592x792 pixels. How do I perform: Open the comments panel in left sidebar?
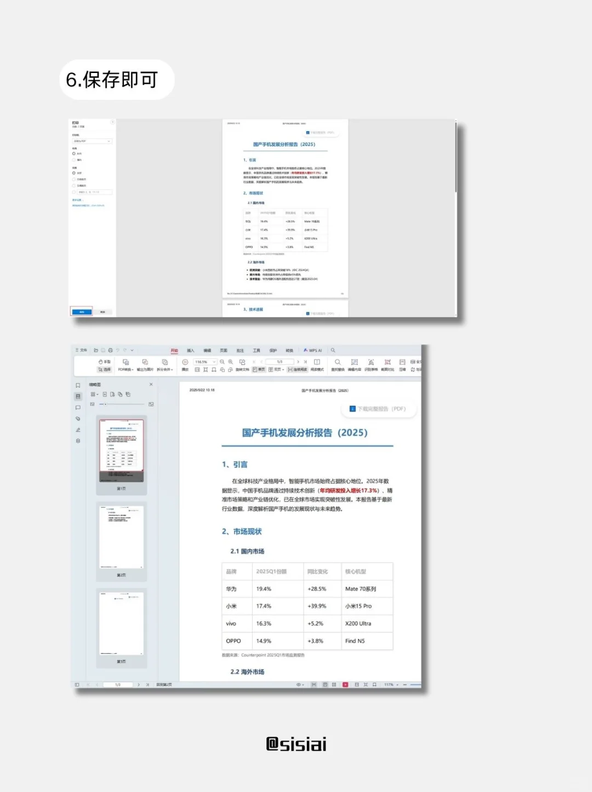pyautogui.click(x=78, y=407)
